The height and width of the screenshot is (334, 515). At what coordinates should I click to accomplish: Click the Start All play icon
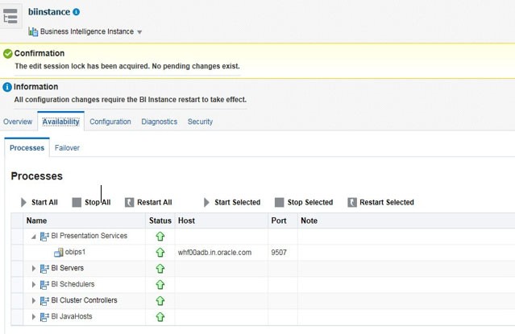(23, 203)
